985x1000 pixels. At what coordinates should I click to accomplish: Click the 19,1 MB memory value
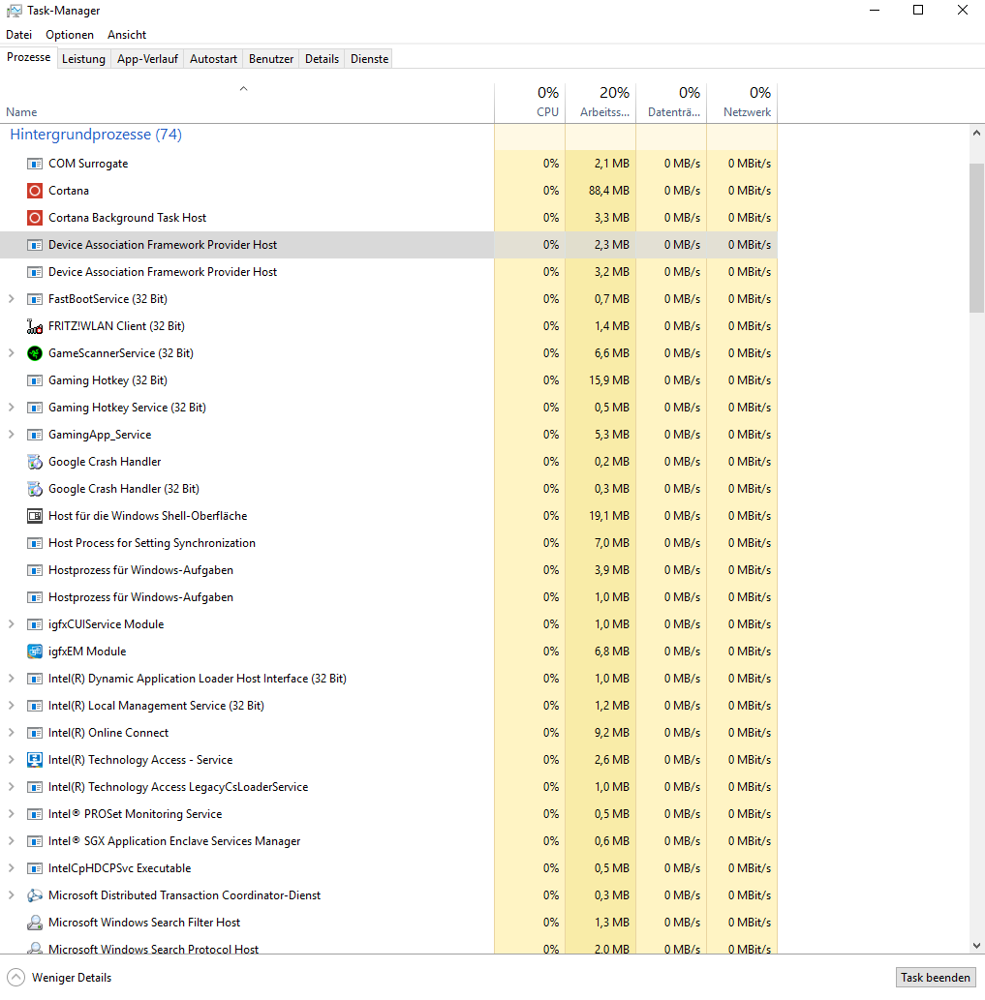[x=608, y=516]
